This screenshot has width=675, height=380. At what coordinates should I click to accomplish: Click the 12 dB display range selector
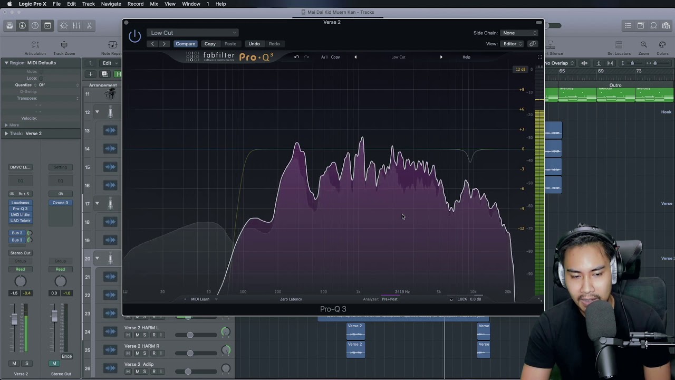pos(520,69)
